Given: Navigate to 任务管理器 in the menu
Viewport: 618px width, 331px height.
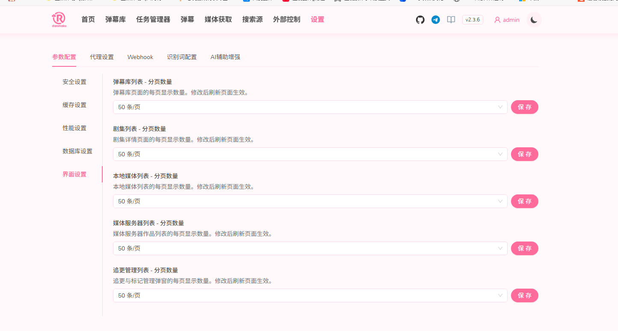Looking at the screenshot, I should tap(153, 19).
